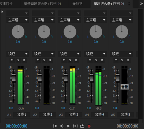Click the red Record button
The width and height of the screenshot is (144, 129).
point(89,126)
